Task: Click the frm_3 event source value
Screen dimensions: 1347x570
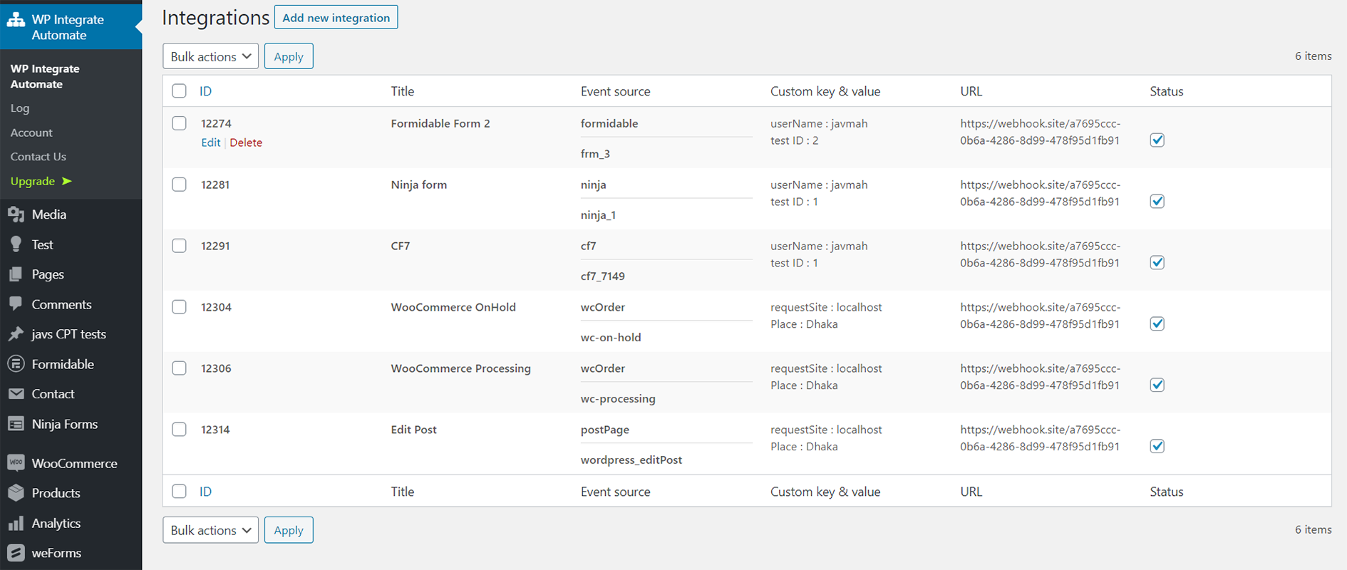Action: (x=595, y=153)
